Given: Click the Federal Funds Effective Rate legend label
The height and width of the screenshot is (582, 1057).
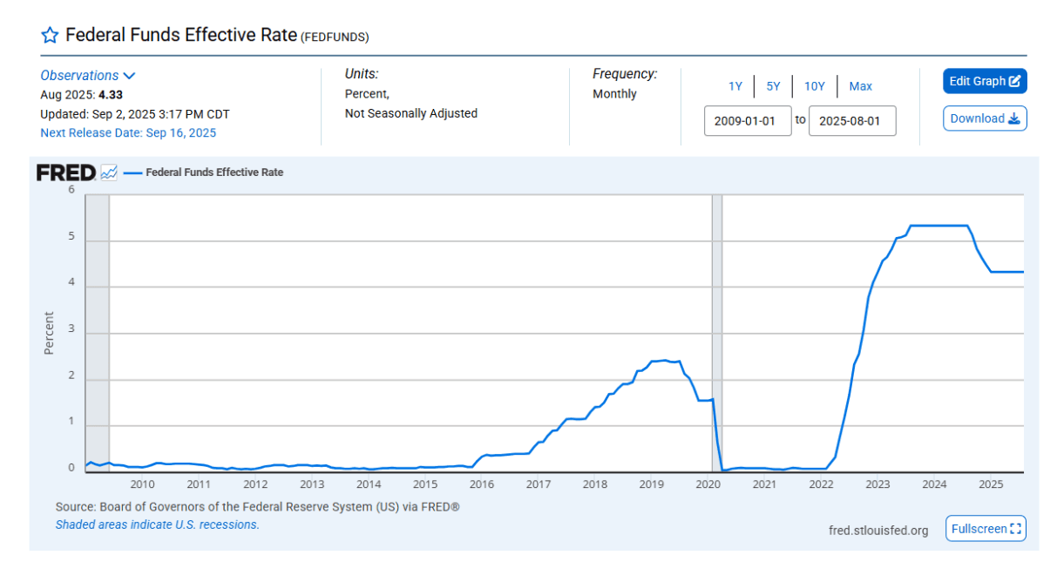Looking at the screenshot, I should click(x=214, y=173).
